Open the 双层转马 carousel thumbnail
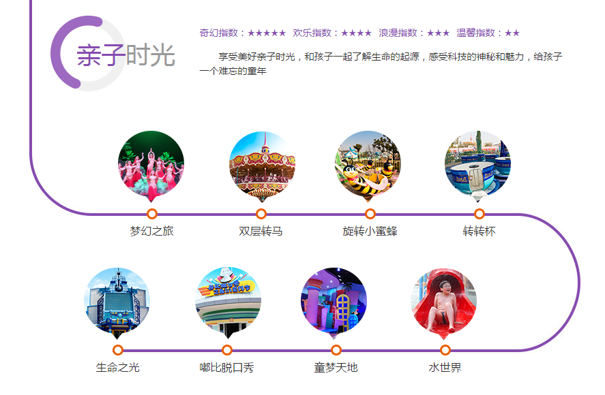This screenshot has height=395, width=605. point(262,166)
